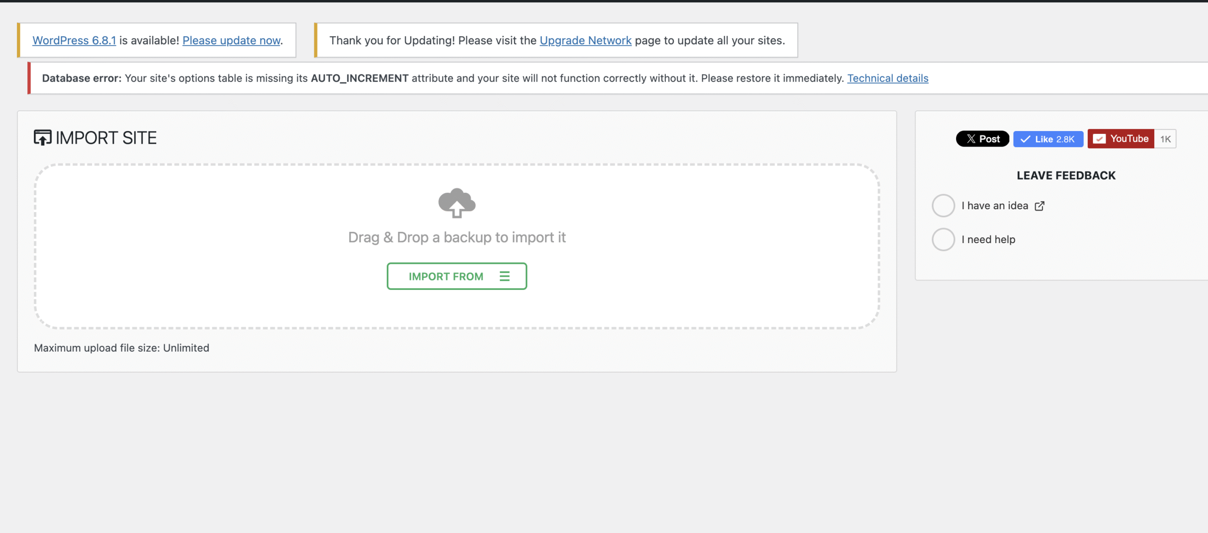Viewport: 1208px width, 533px height.
Task: Click the Maximum upload file size text
Action: [121, 348]
